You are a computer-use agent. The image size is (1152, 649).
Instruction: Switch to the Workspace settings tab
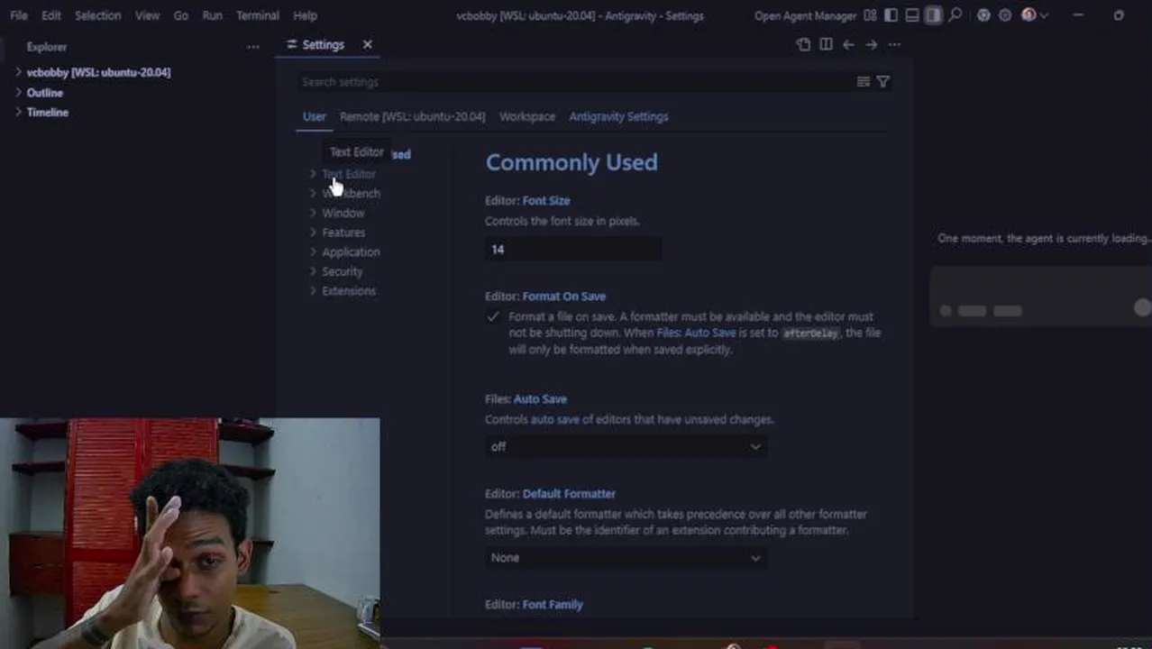pyautogui.click(x=527, y=116)
